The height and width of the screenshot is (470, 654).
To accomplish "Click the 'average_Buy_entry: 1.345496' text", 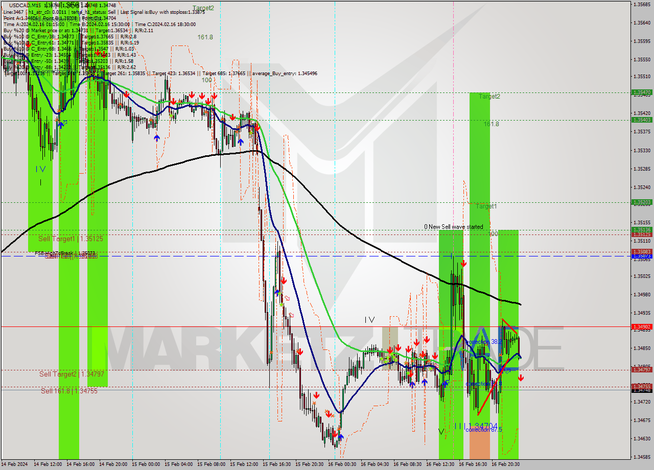I will pyautogui.click(x=285, y=74).
